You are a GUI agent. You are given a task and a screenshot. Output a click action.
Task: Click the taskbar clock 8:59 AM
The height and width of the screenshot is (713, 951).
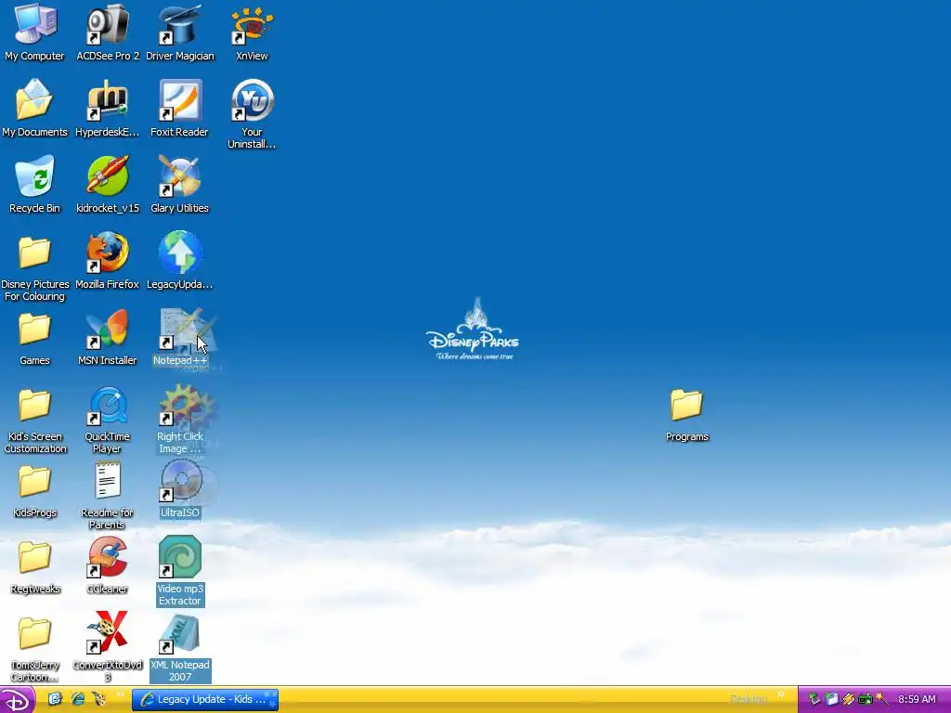point(917,700)
